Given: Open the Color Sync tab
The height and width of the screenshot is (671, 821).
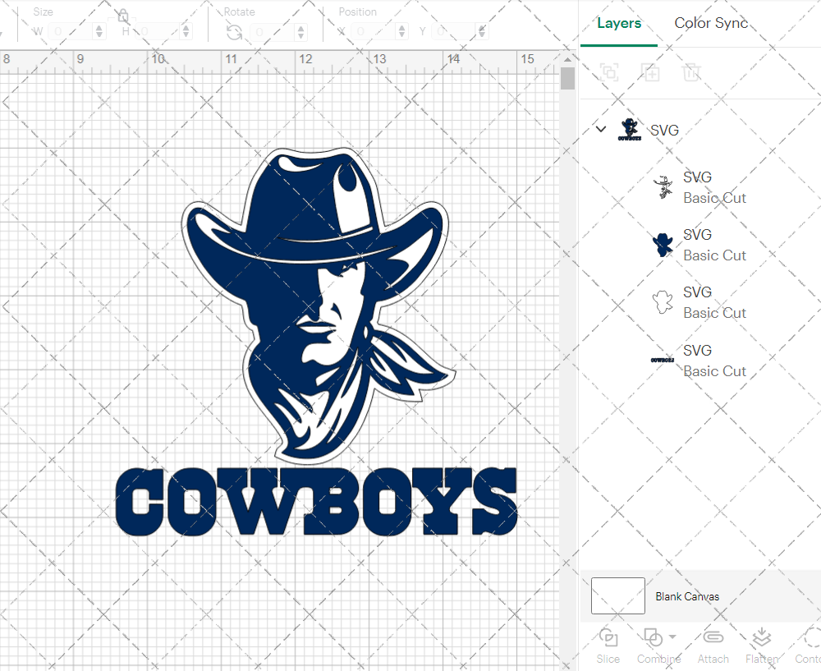Looking at the screenshot, I should (710, 23).
